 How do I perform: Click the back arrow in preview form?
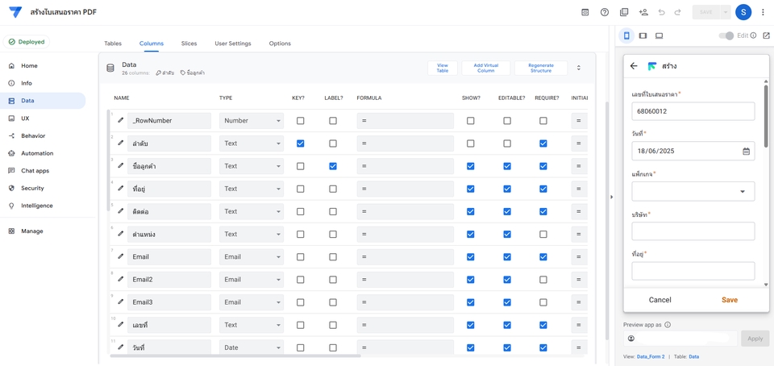(634, 66)
